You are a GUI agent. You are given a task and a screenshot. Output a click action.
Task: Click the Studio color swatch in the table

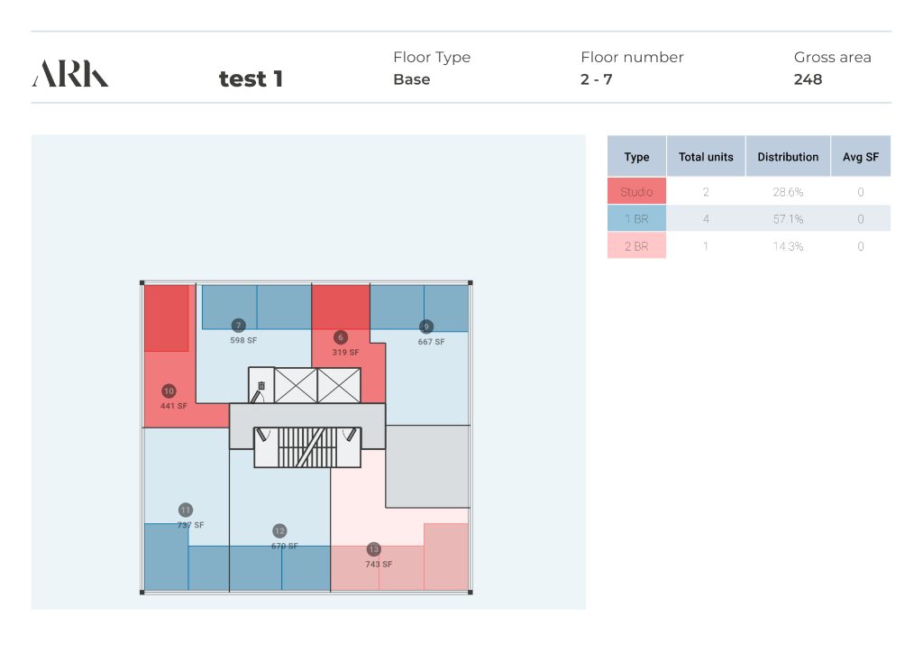(x=636, y=191)
